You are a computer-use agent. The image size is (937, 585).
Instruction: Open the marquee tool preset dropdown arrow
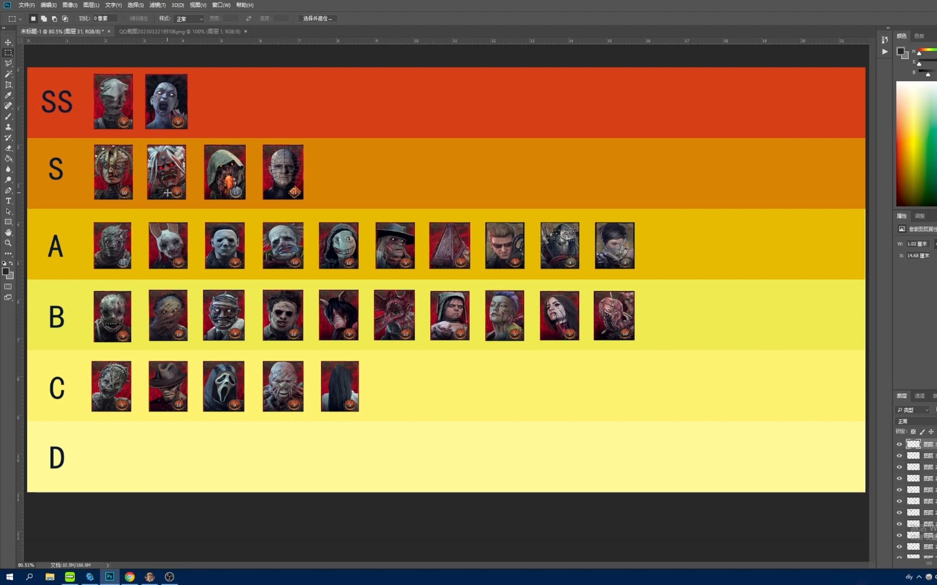20,19
